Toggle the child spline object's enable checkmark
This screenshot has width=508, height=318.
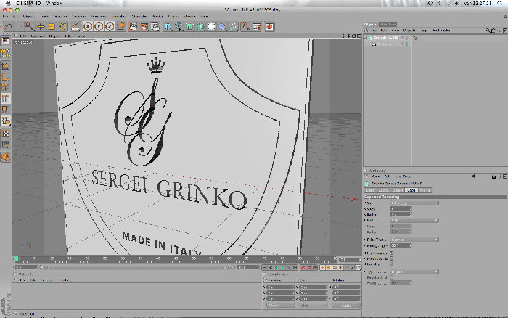pyautogui.click(x=408, y=44)
